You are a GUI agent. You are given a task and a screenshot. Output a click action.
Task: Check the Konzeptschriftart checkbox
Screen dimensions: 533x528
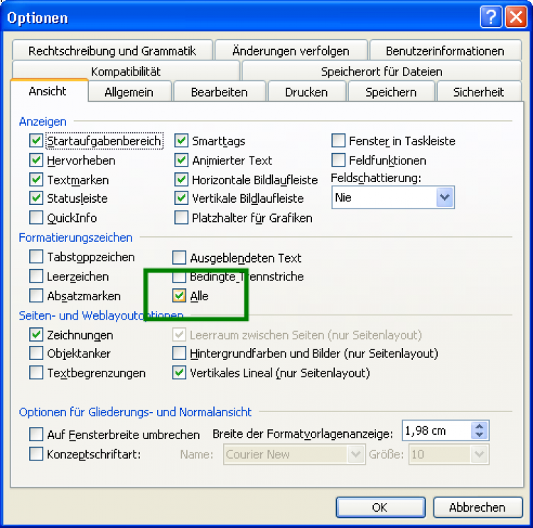pyautogui.click(x=36, y=453)
